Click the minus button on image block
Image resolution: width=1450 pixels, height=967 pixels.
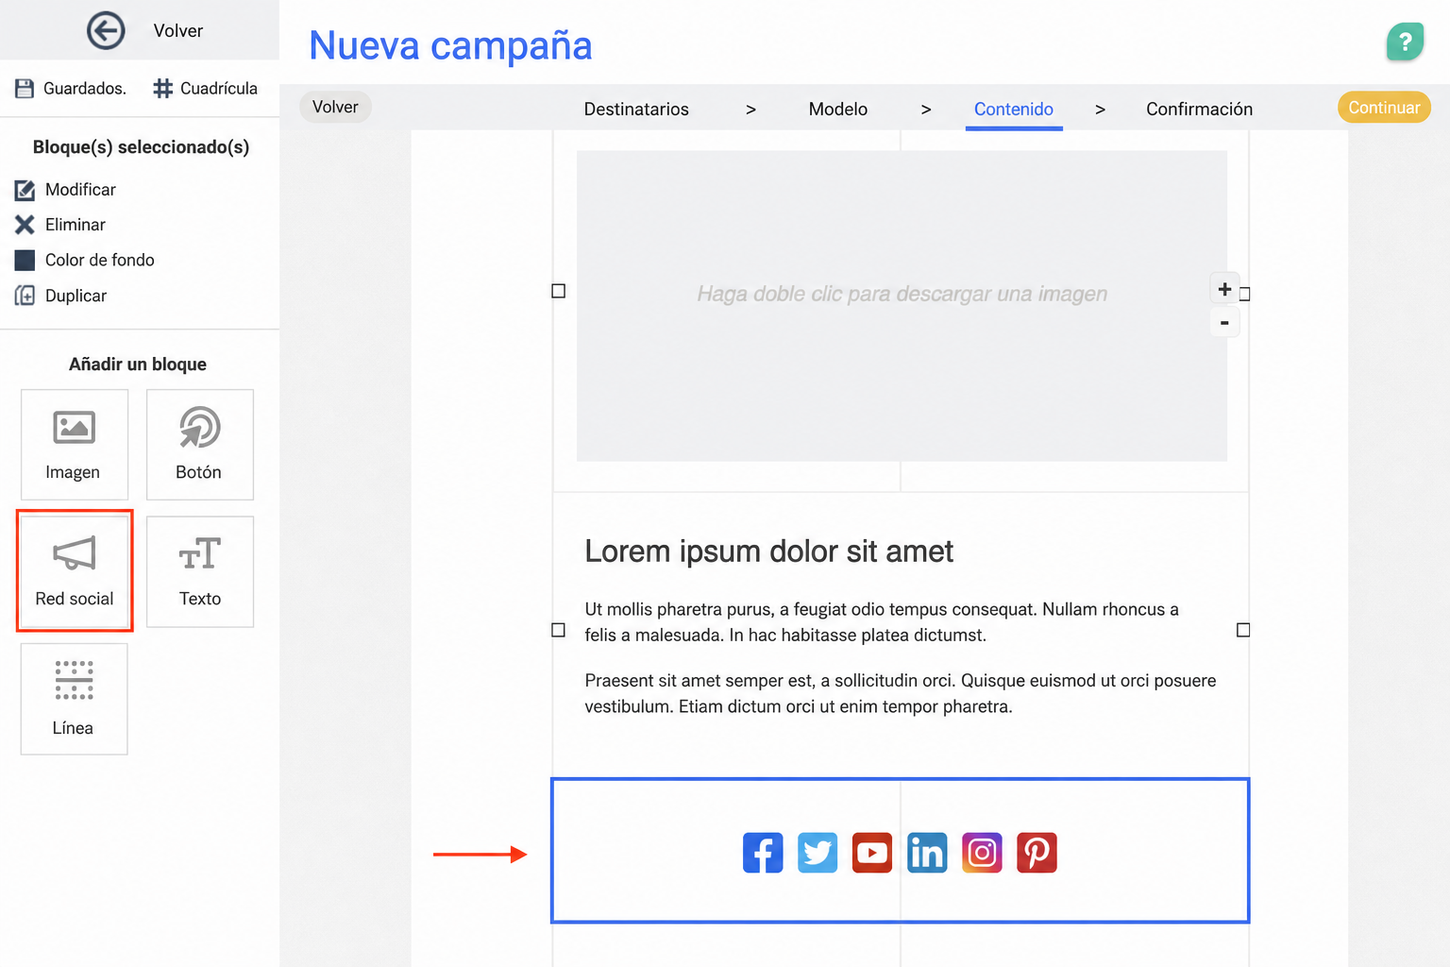[1224, 323]
